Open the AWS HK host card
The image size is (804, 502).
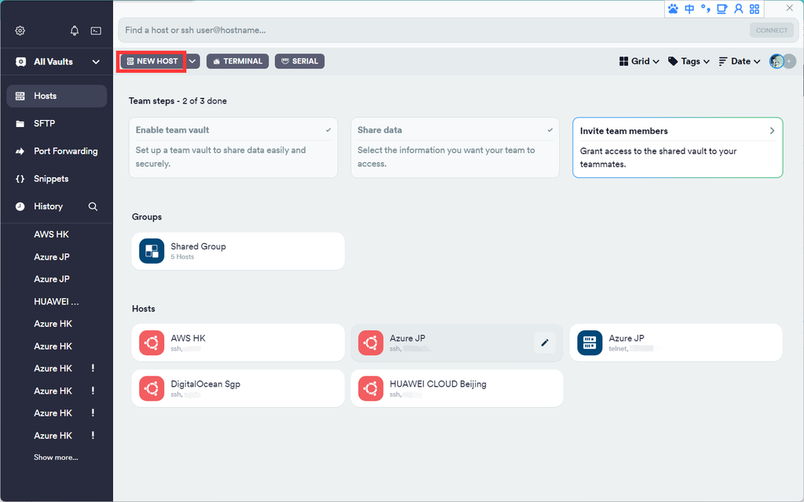(x=238, y=343)
